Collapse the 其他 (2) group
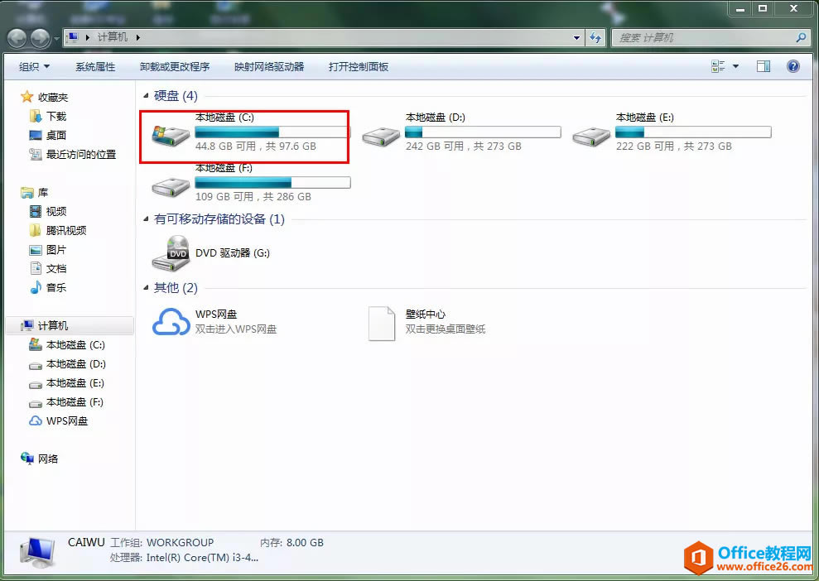819x581 pixels. [146, 288]
